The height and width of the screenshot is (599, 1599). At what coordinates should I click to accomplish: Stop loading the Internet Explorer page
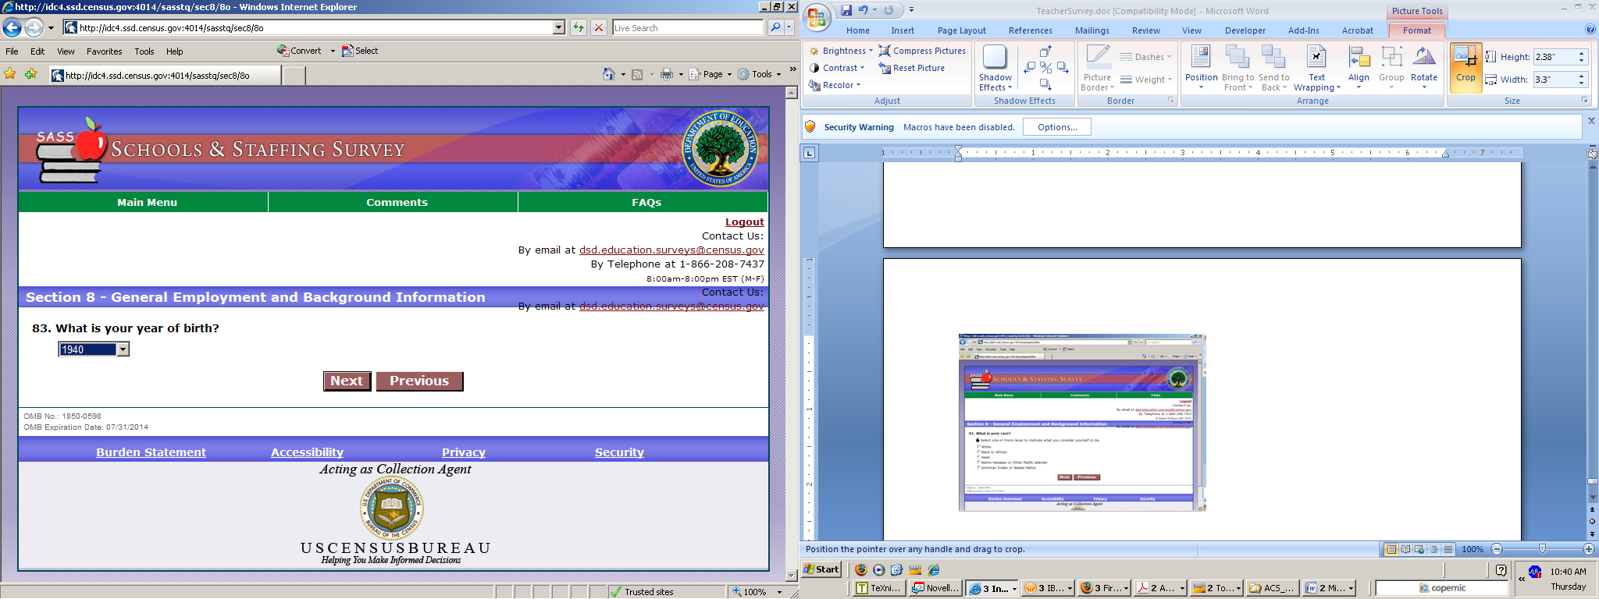[599, 27]
